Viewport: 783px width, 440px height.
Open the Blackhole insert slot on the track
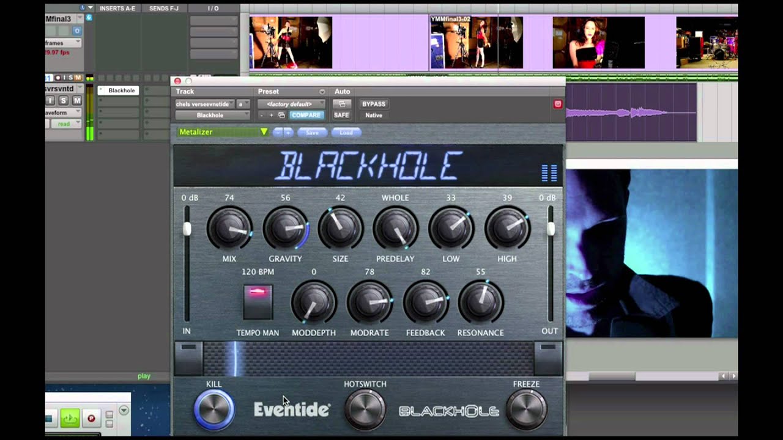coord(119,90)
